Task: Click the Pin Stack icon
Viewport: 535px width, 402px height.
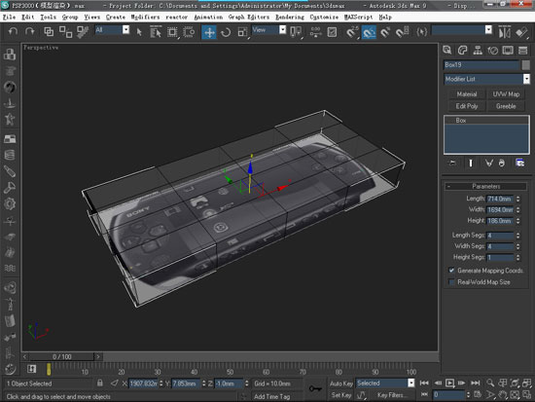Action: tap(452, 163)
